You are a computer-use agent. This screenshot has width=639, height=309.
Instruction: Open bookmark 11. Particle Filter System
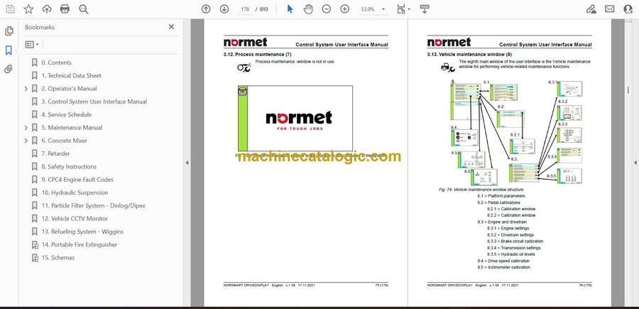93,206
